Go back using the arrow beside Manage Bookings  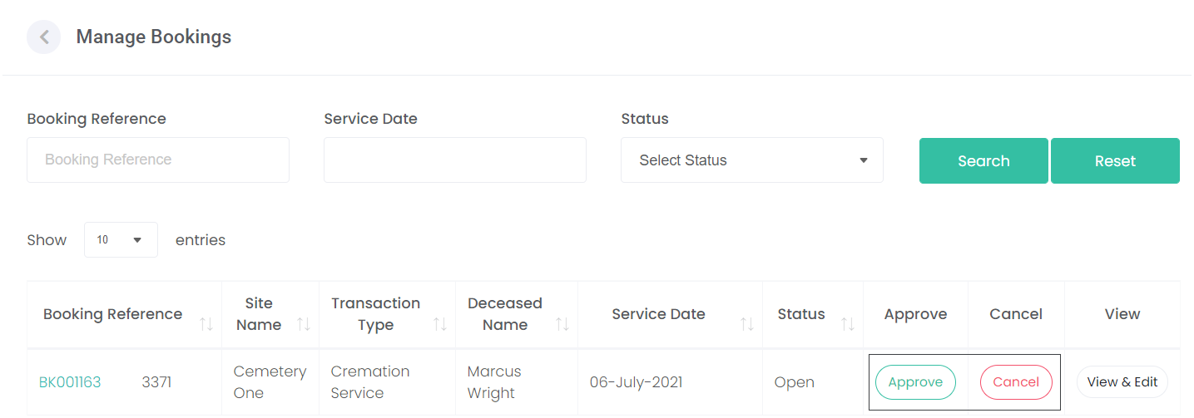coord(44,37)
